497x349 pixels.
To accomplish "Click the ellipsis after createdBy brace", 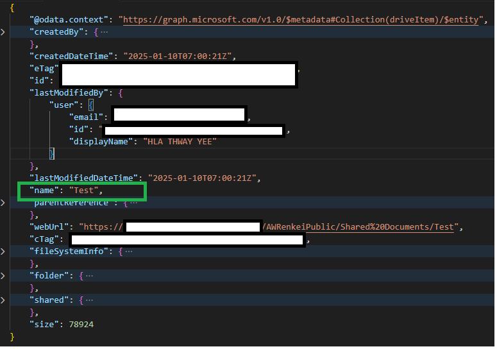I will (105, 32).
